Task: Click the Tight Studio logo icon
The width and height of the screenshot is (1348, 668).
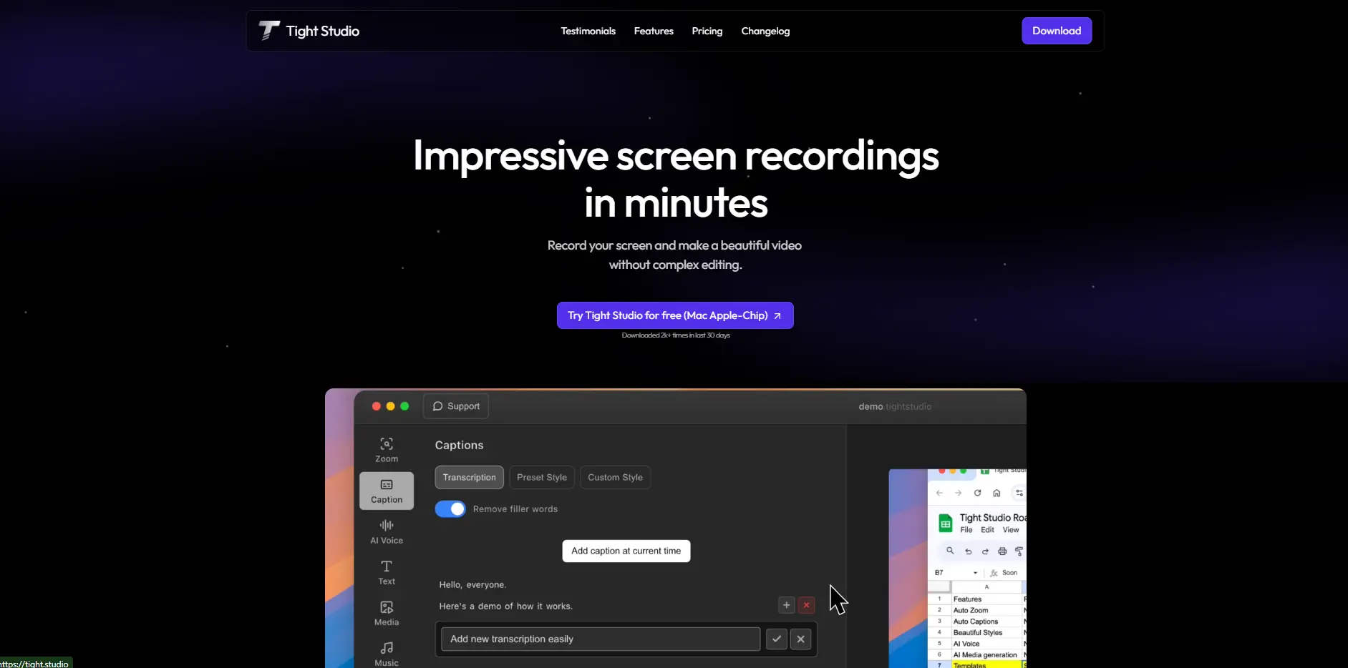Action: (269, 31)
